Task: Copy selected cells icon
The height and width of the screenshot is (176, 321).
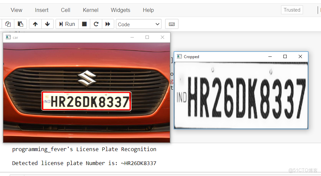Action: point(8,24)
